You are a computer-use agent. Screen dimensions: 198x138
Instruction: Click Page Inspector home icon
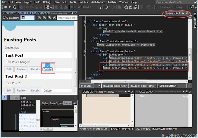[54, 18]
